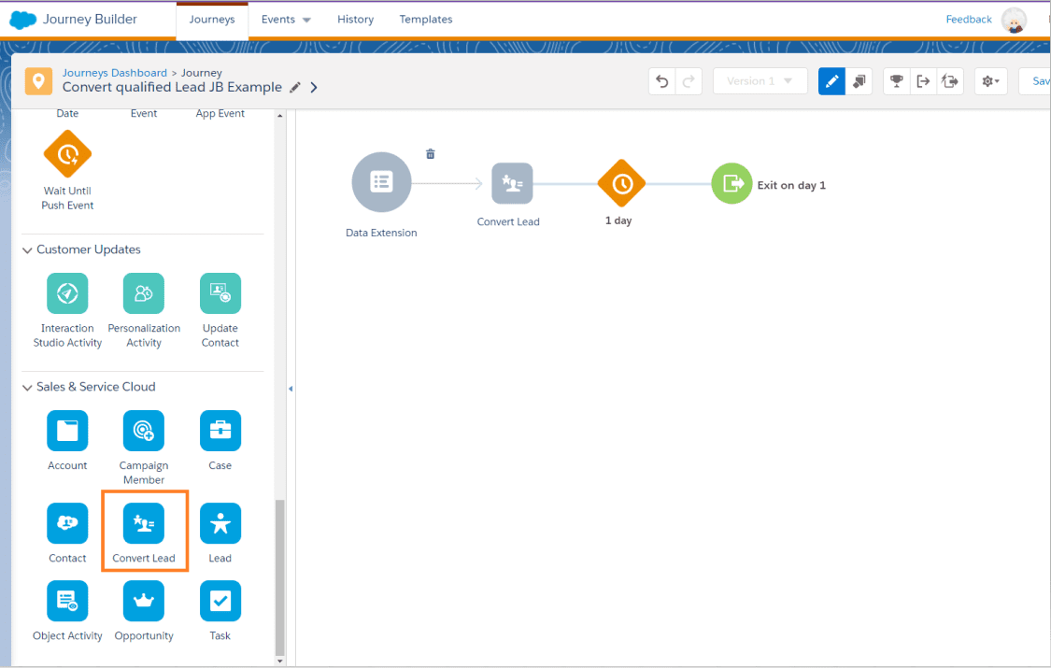
Task: Select the Wait Until Push Event activity
Action: (x=67, y=155)
